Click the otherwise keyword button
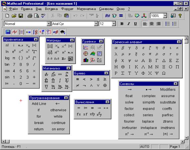 (x=58, y=110)
